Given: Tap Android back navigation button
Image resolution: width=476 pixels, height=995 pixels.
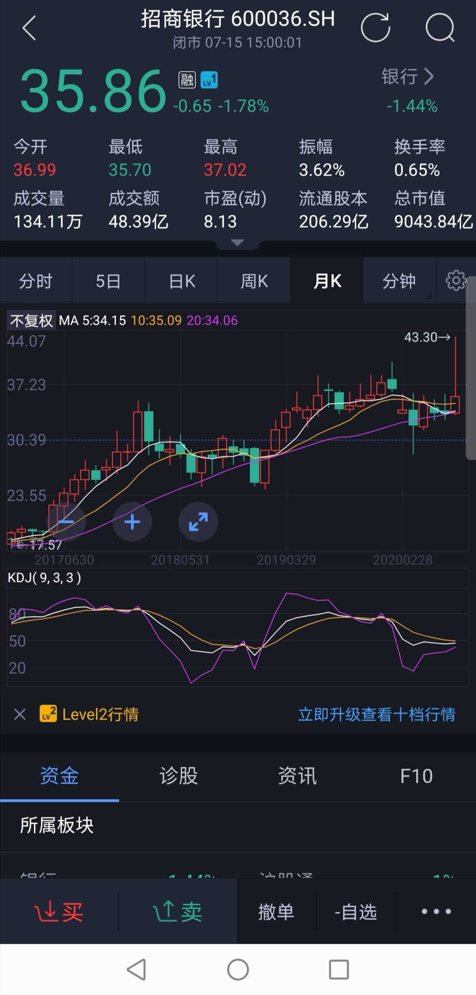Looking at the screenshot, I should [137, 969].
